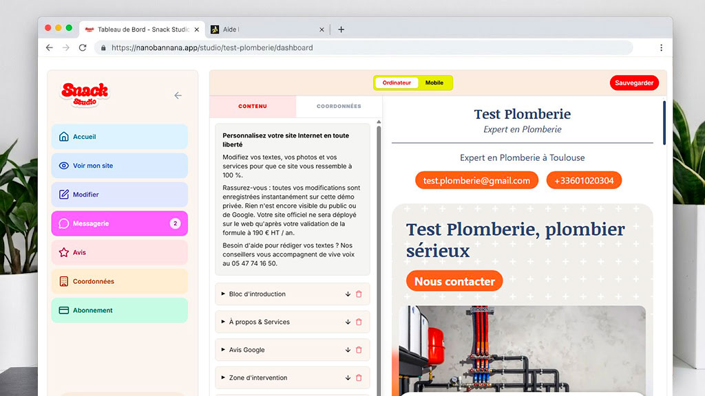
Task: Select the COORDONNÉES tab
Action: point(339,107)
